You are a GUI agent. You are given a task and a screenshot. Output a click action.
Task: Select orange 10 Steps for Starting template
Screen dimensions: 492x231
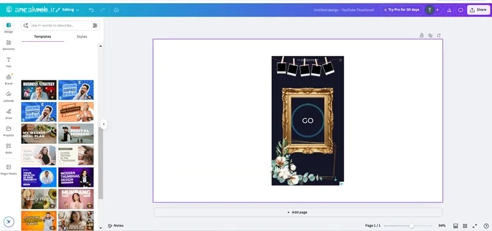(x=76, y=112)
